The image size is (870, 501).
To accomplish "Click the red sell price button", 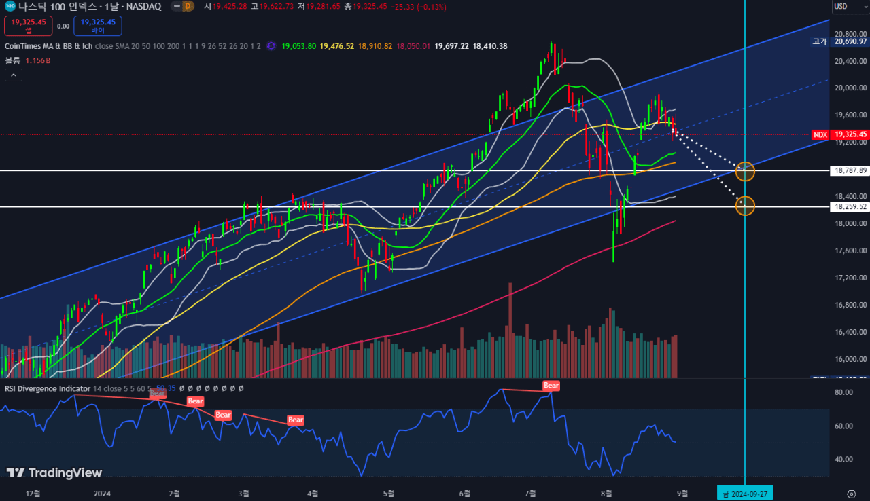I will pyautogui.click(x=29, y=26).
